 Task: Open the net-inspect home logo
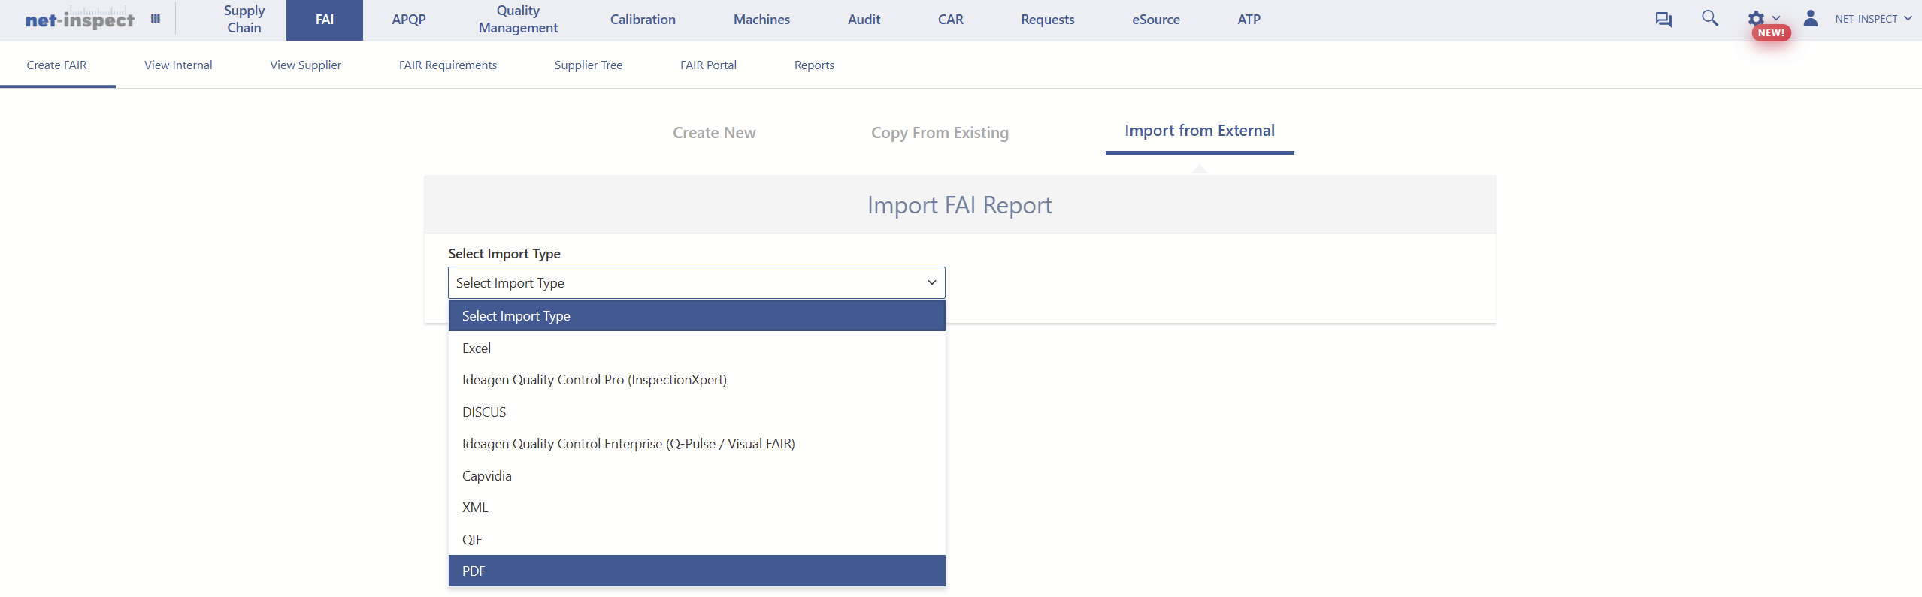point(80,19)
